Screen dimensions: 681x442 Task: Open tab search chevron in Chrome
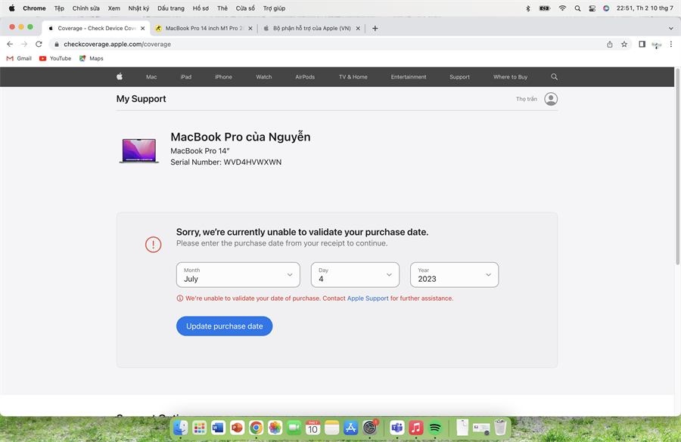(671, 28)
